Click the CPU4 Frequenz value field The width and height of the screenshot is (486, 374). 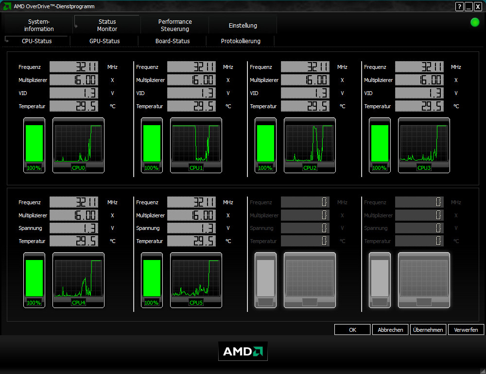(74, 202)
